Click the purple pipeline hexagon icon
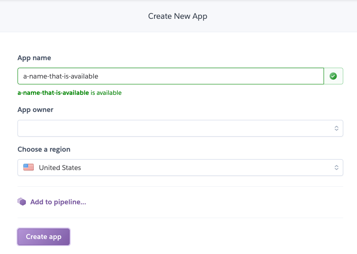357x254 pixels. tap(22, 202)
